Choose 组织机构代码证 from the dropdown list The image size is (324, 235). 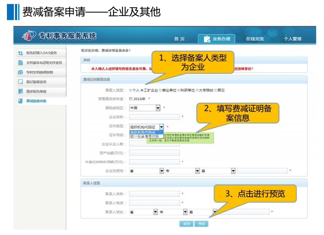147,132
